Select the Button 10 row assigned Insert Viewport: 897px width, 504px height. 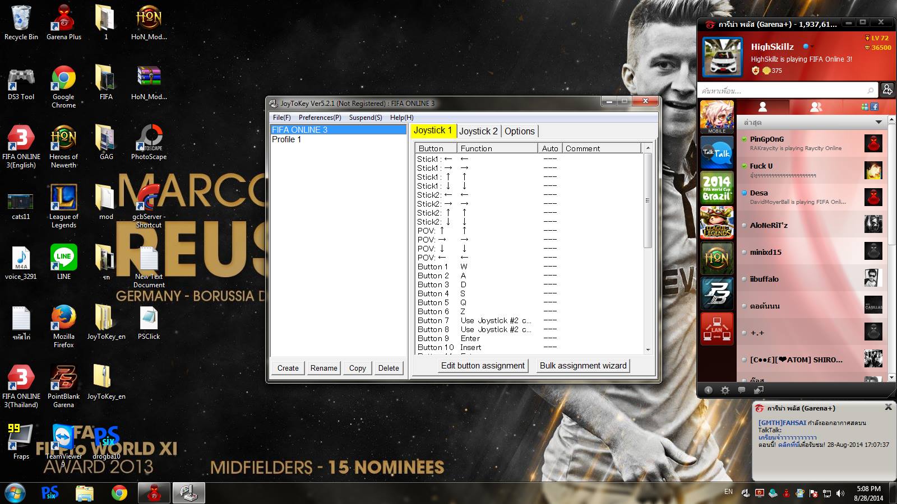tap(528, 347)
